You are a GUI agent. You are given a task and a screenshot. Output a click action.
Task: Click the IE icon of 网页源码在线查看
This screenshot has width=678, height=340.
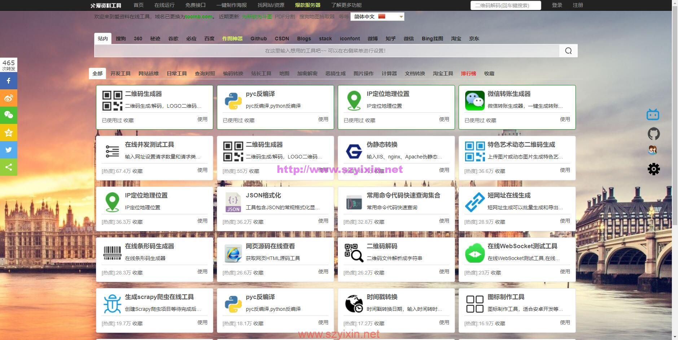(233, 253)
